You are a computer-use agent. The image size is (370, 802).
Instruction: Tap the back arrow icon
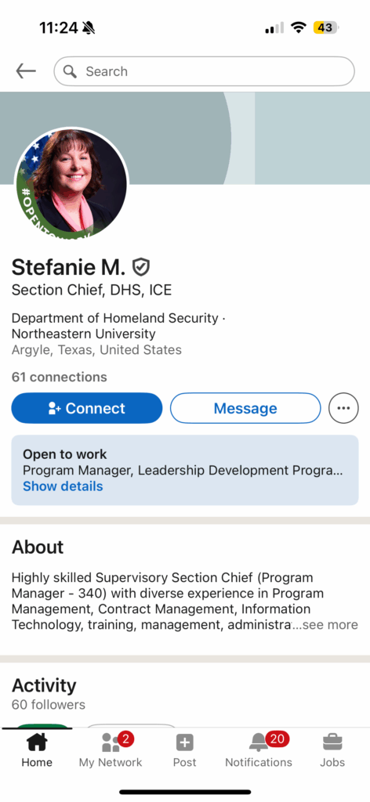(x=26, y=71)
